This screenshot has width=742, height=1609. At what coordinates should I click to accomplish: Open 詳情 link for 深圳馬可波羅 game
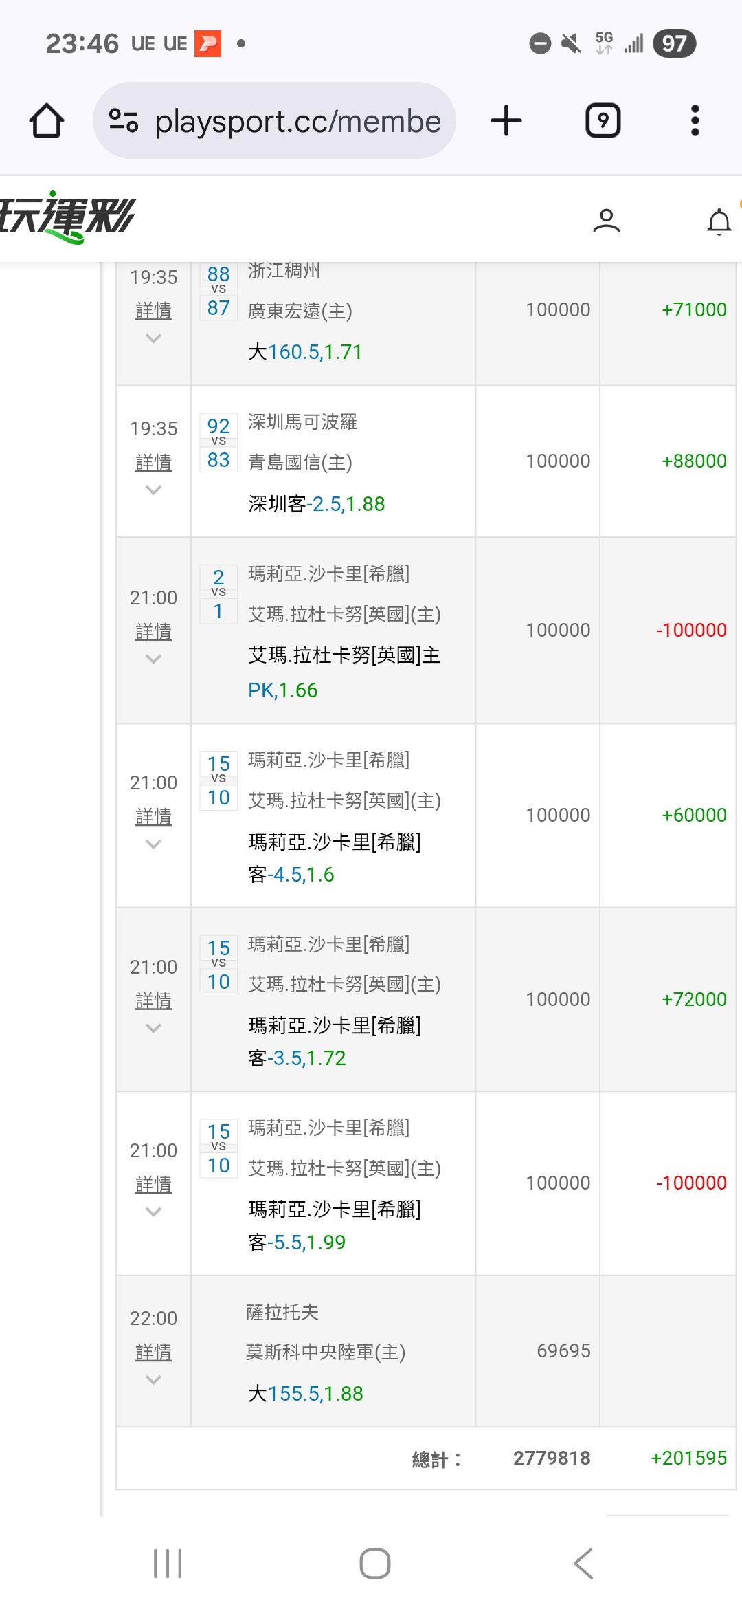tap(153, 463)
